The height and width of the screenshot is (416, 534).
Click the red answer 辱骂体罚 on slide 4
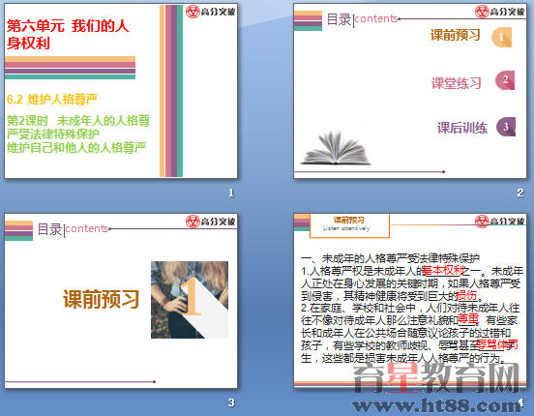point(497,344)
